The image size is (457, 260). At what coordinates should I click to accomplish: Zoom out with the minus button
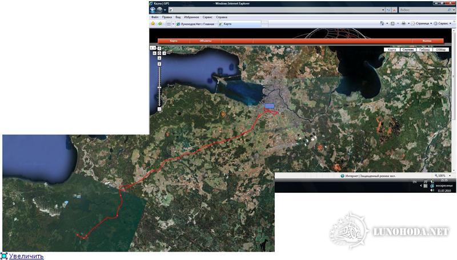(x=159, y=109)
